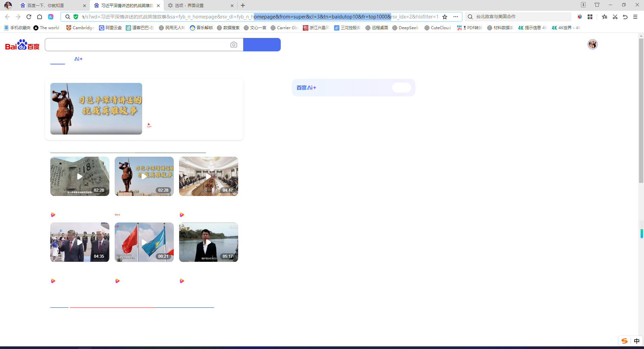Click the browser reload button
The height and width of the screenshot is (349, 644).
coord(29,17)
